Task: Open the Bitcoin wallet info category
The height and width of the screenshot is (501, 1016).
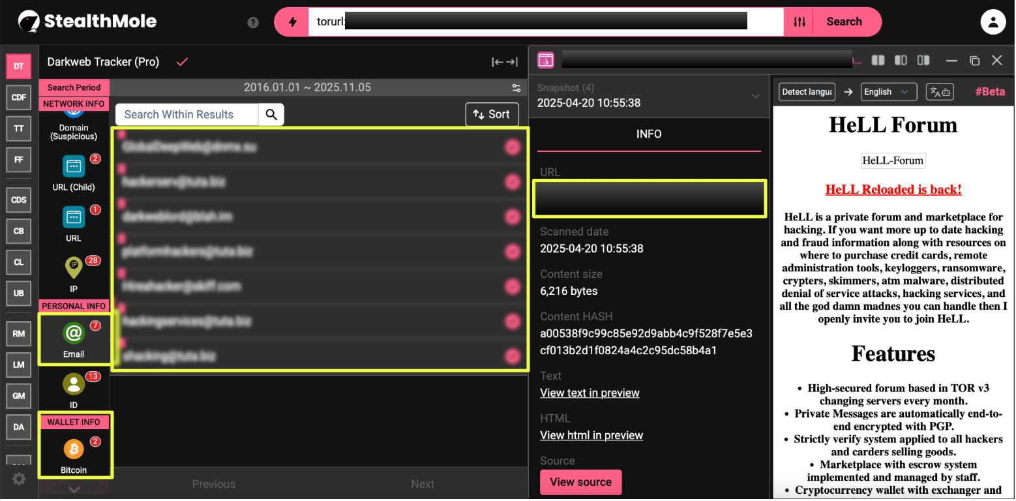Action: [74, 451]
